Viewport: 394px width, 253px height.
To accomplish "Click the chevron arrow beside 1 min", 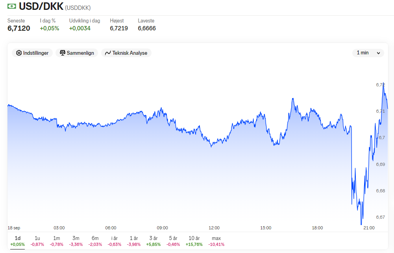I will [x=378, y=53].
